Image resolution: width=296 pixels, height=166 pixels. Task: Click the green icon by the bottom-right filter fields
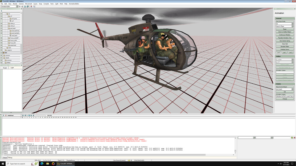pos(292,138)
